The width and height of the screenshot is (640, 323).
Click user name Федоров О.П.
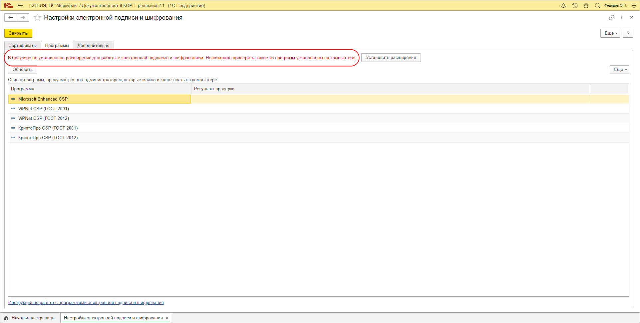tap(615, 5)
